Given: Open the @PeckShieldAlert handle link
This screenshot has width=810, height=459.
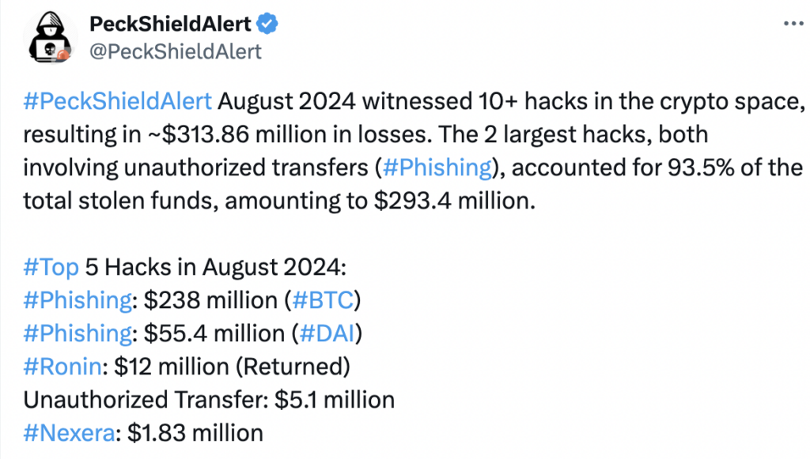Looking at the screenshot, I should [x=176, y=51].
